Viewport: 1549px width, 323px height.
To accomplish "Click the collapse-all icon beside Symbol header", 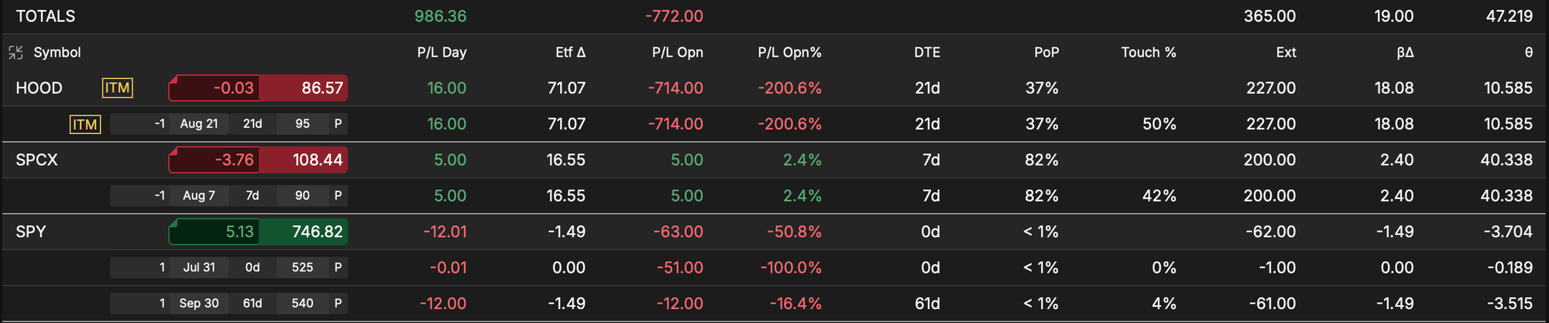I will tap(15, 53).
